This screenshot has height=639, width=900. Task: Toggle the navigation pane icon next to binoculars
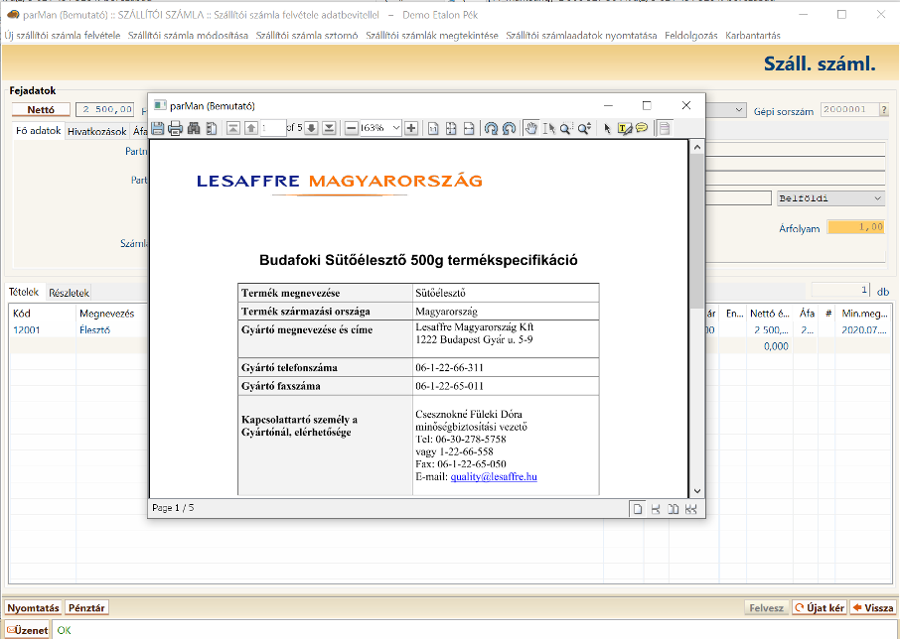212,128
